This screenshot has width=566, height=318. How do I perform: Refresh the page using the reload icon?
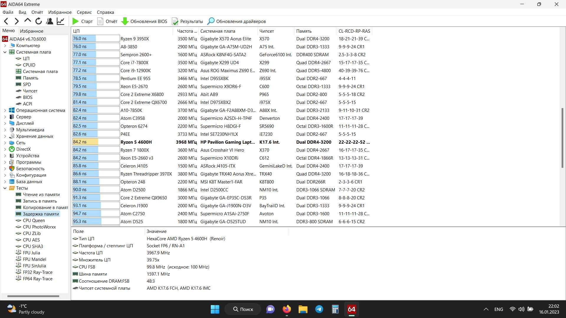[x=39, y=21]
